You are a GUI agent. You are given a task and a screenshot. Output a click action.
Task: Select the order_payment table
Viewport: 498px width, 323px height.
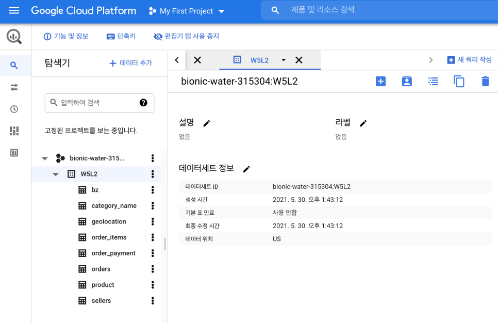click(113, 253)
